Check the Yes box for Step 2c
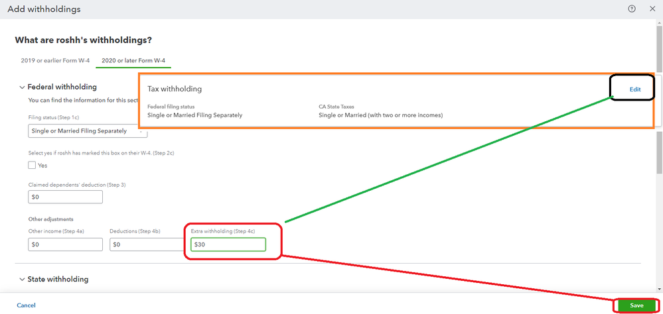 33,165
